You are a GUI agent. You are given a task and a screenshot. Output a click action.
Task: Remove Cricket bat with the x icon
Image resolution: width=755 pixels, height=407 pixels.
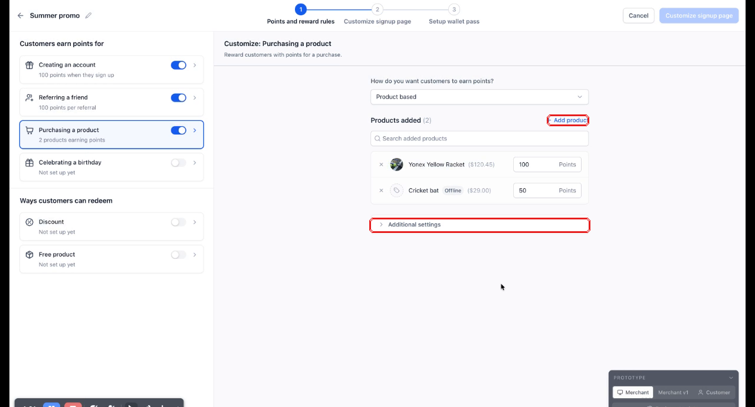coord(381,191)
